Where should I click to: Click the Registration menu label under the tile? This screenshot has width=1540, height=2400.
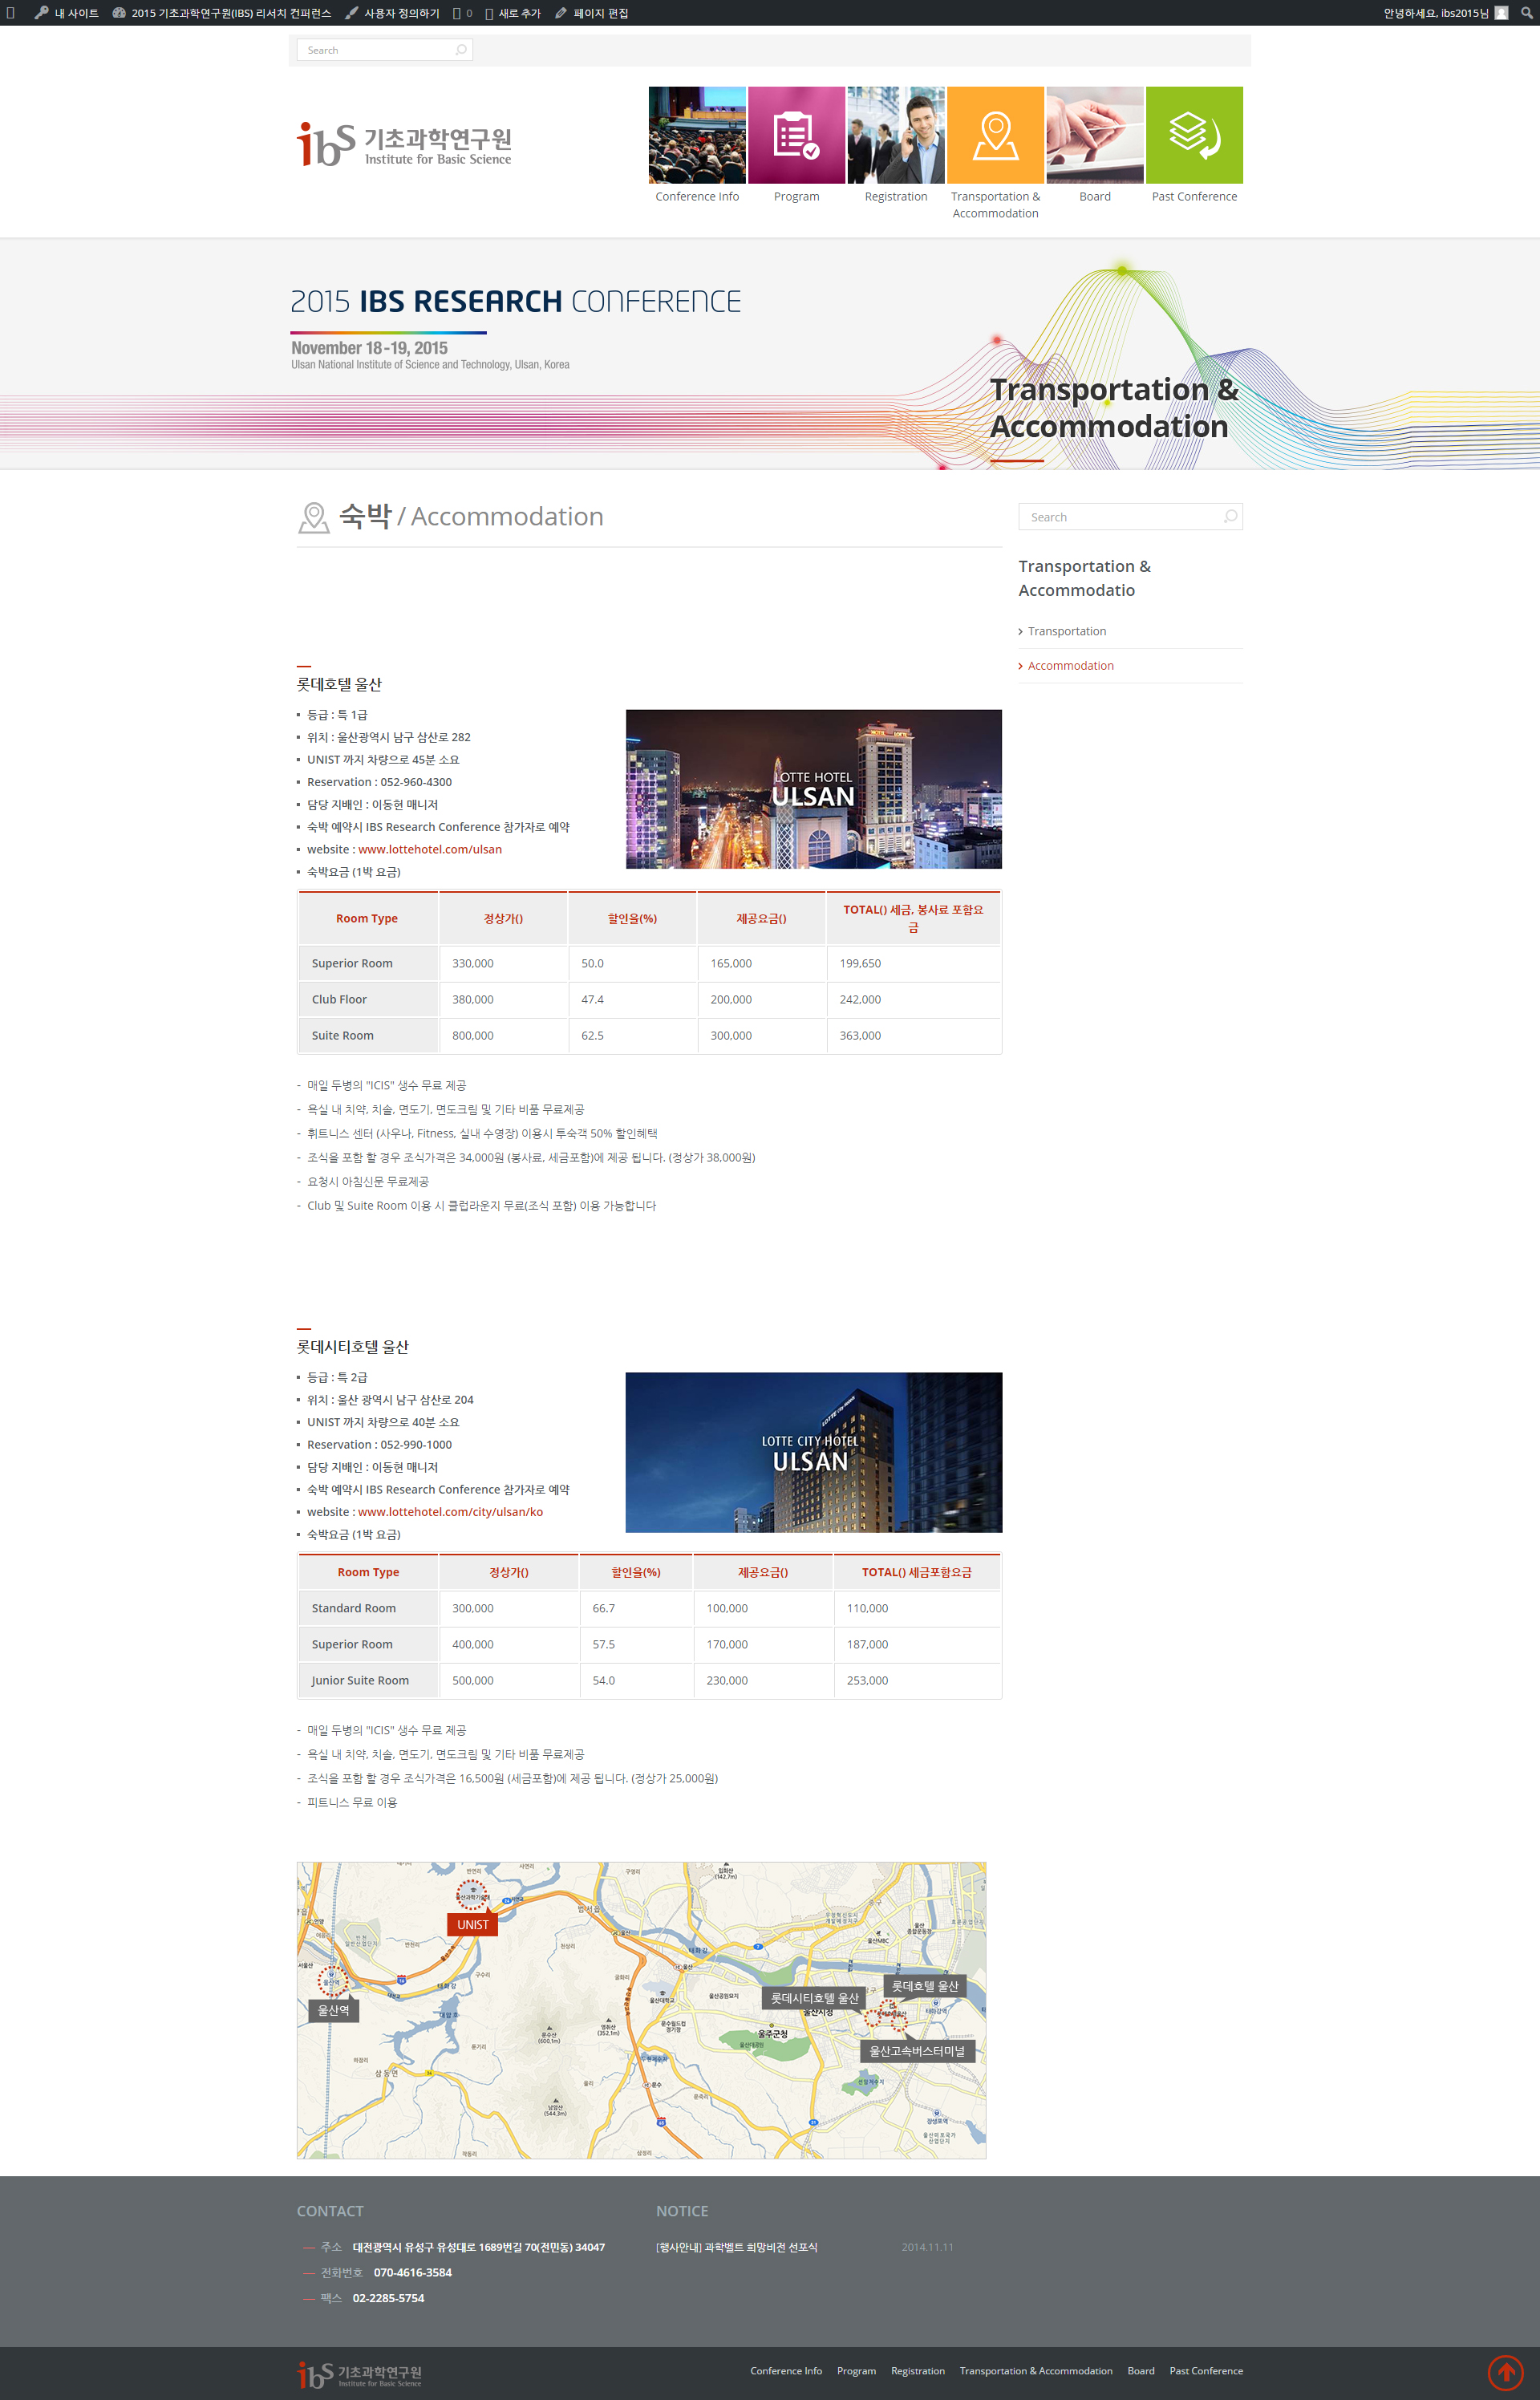[x=896, y=197]
